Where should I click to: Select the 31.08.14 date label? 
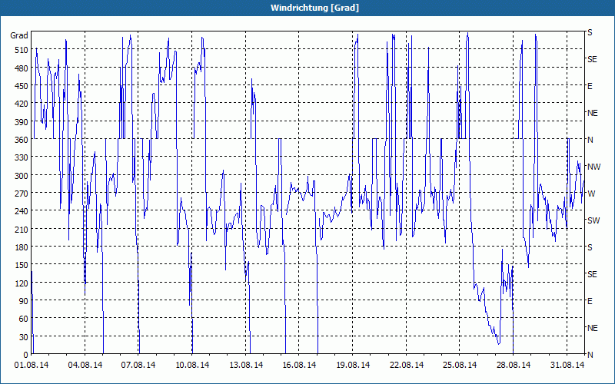[567, 365]
